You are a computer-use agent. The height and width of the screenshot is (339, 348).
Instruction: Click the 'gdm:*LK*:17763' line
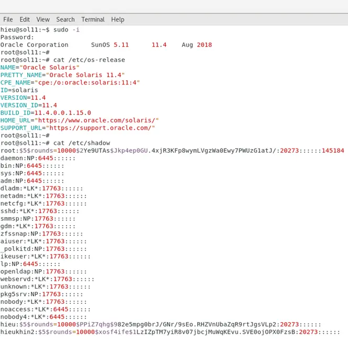[38, 226]
